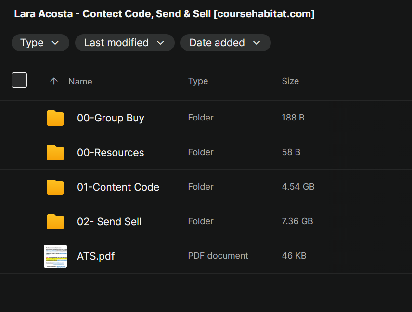Screen dimensions: 412x312
Task: Open the ATS.pdf thumbnail preview
Action: click(x=55, y=256)
